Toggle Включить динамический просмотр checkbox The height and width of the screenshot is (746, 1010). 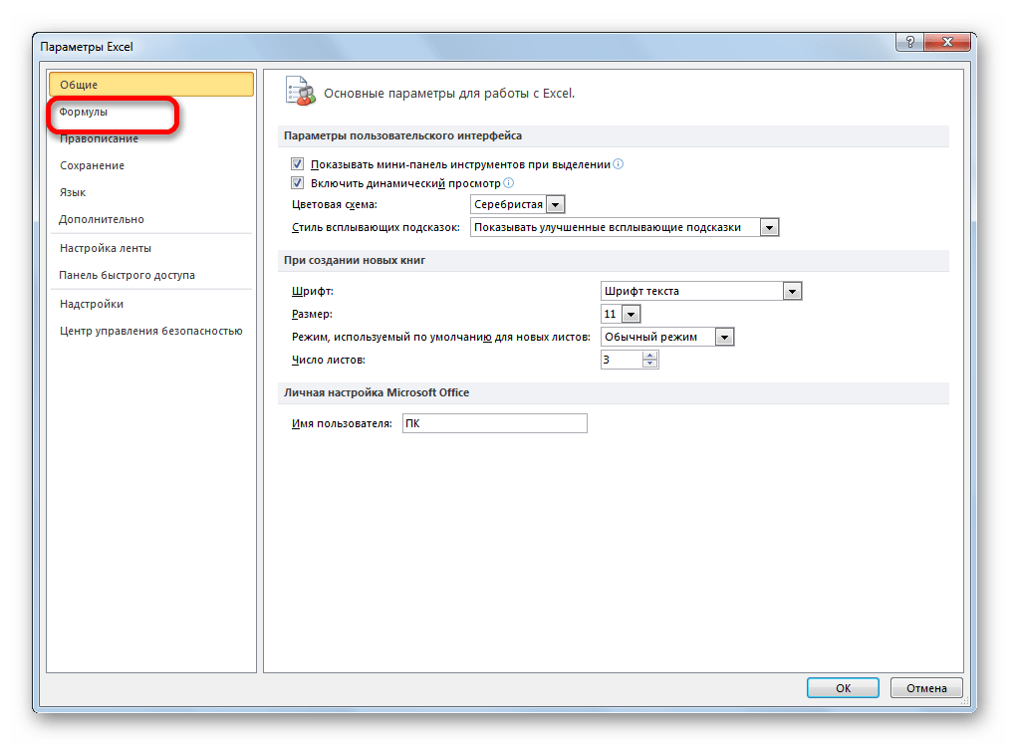click(297, 183)
